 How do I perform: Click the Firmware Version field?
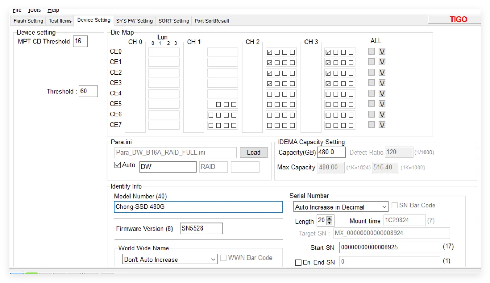point(201,228)
